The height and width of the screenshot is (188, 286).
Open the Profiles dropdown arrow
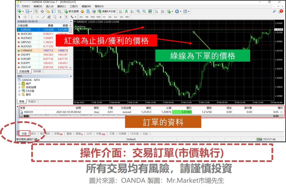31,11
